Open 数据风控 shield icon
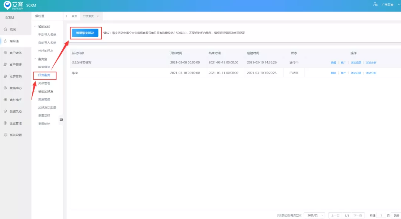 click(5, 111)
